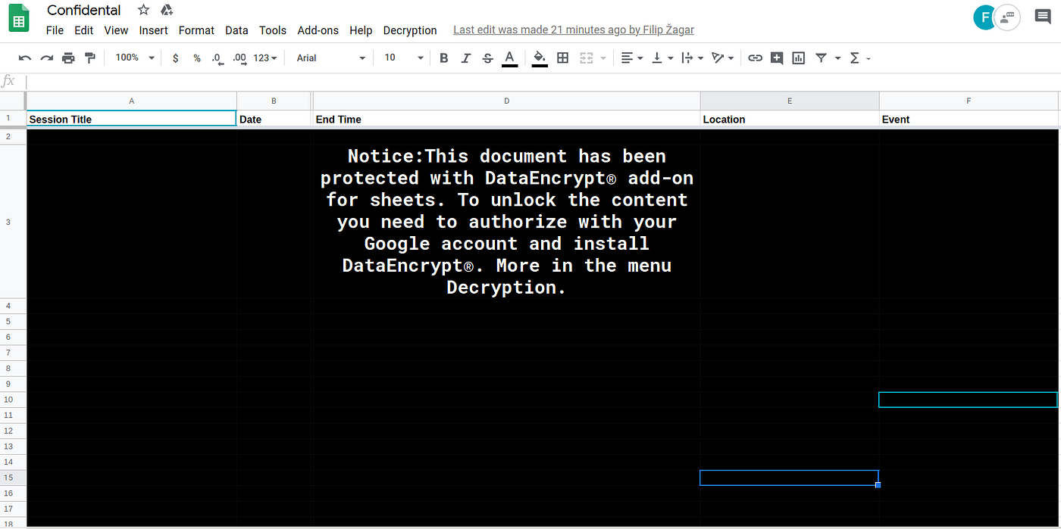
Task: Select the Paint format tool
Action: pos(90,58)
